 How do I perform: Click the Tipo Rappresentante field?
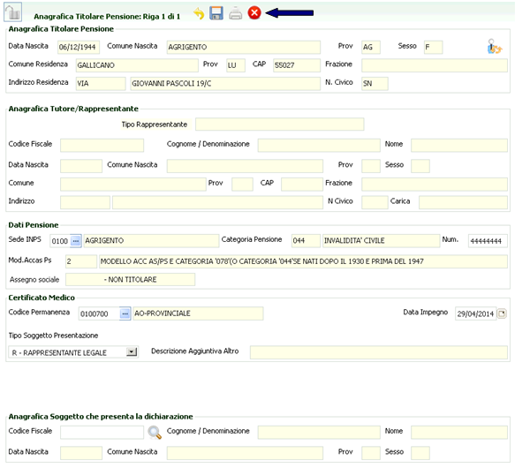[x=279, y=125]
